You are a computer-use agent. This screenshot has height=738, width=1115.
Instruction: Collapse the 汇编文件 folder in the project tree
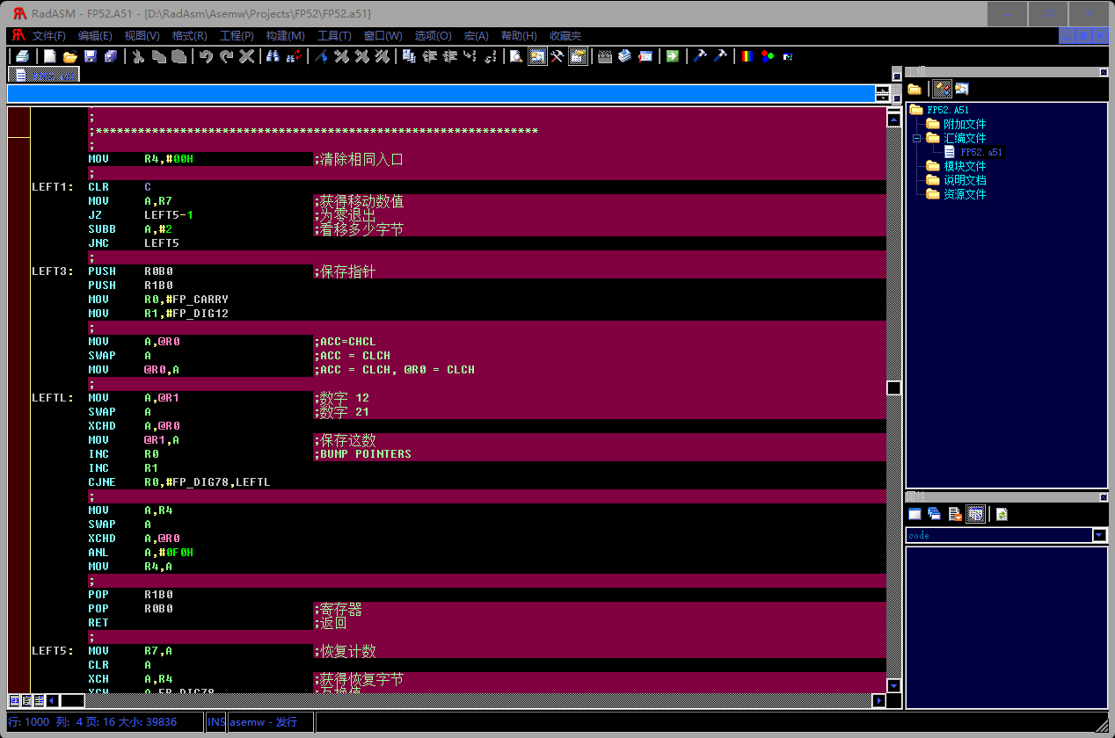tap(916, 138)
